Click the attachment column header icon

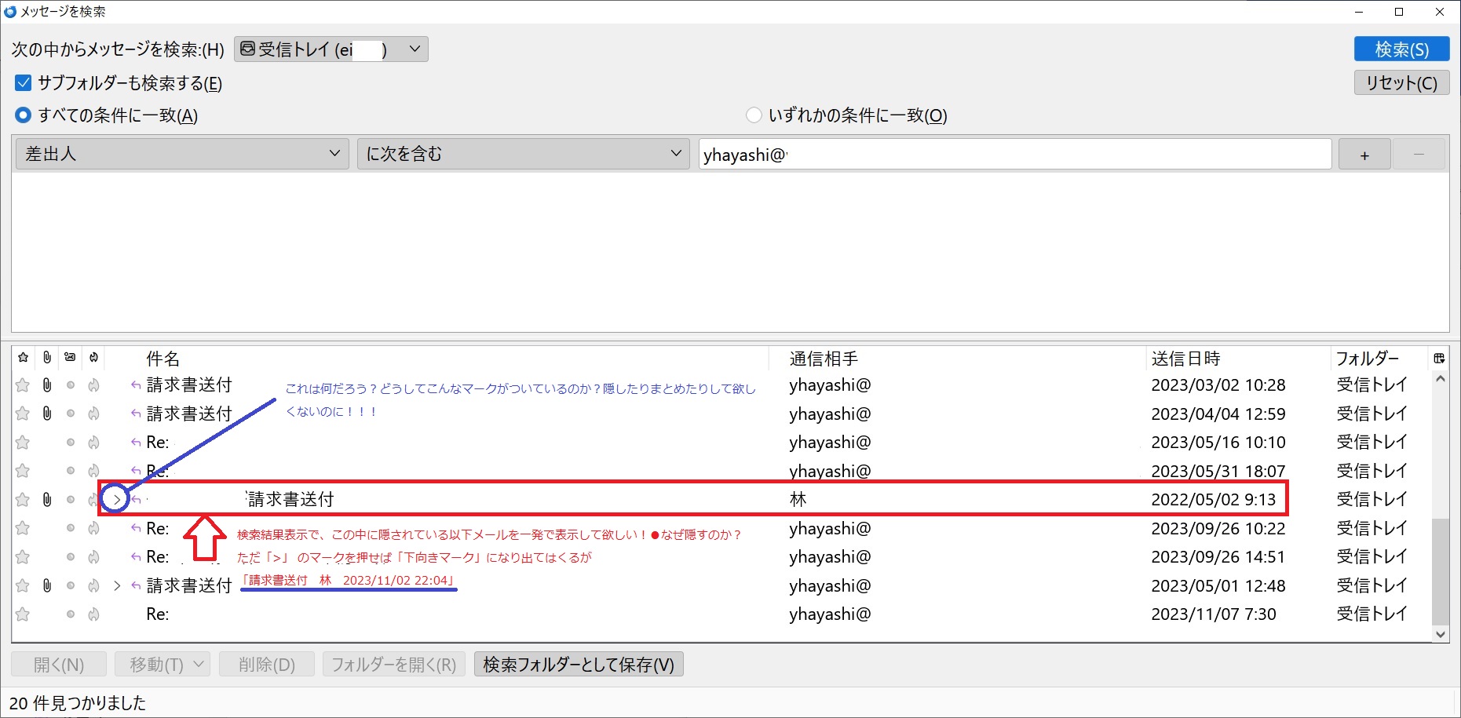click(x=47, y=358)
